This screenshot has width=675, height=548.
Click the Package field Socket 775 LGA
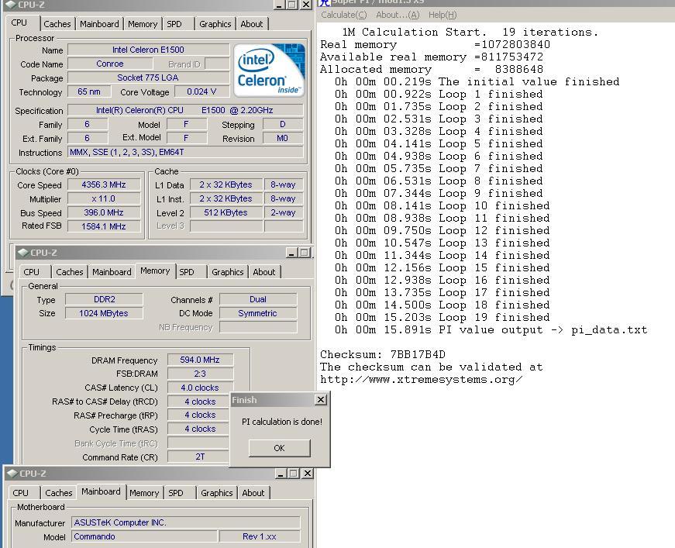click(148, 78)
